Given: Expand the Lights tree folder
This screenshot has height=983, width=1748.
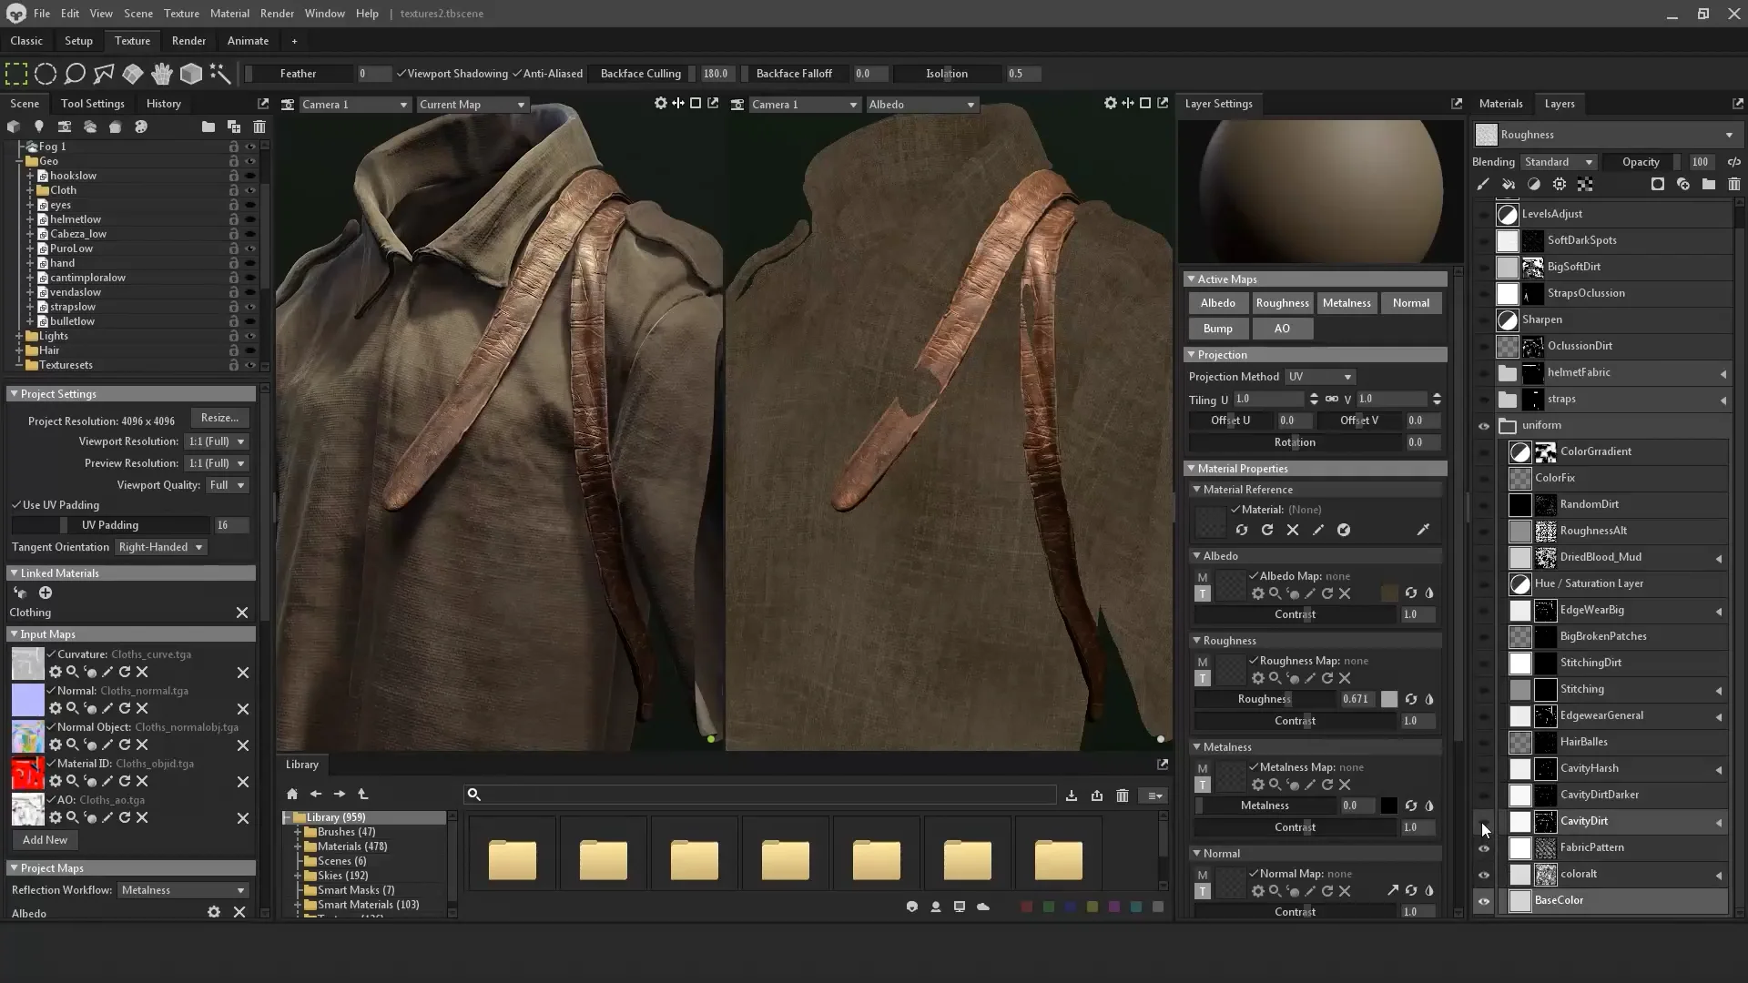Looking at the screenshot, I should point(19,336).
